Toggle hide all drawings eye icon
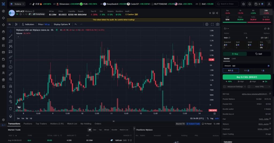 tap(11, 102)
